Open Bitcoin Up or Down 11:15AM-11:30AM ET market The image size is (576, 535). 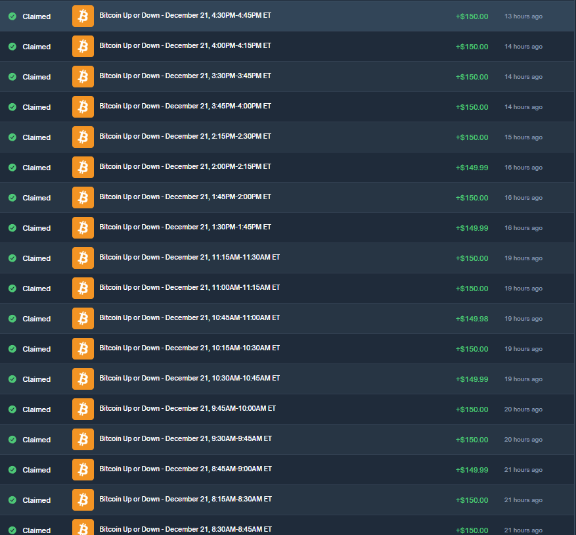(190, 257)
